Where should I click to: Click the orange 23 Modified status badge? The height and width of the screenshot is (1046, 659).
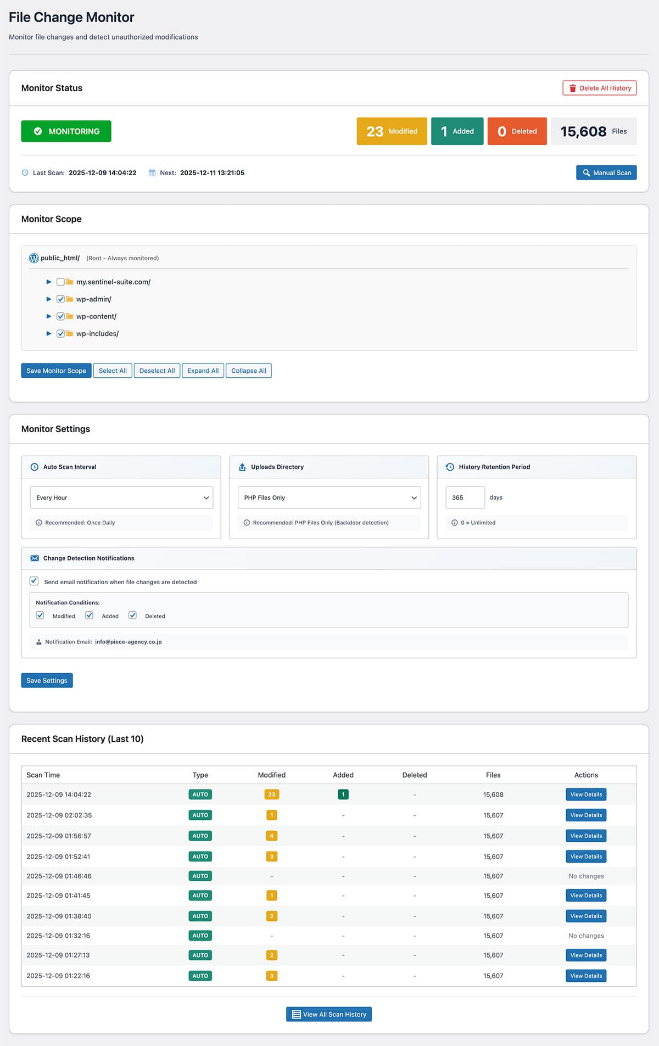coord(392,131)
